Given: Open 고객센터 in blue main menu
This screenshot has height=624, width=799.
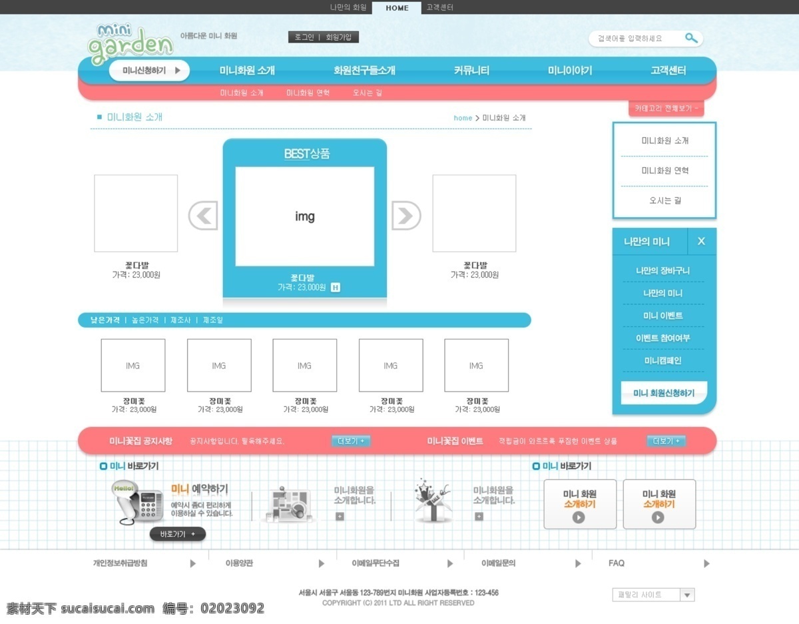Looking at the screenshot, I should pyautogui.click(x=668, y=70).
